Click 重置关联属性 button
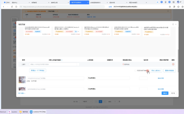184x114 pixels. (x=170, y=71)
